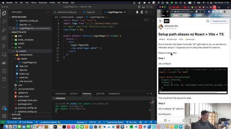Click errors and warnings count in status bar
231x129 pixels.
pyautogui.click(x=12, y=122)
